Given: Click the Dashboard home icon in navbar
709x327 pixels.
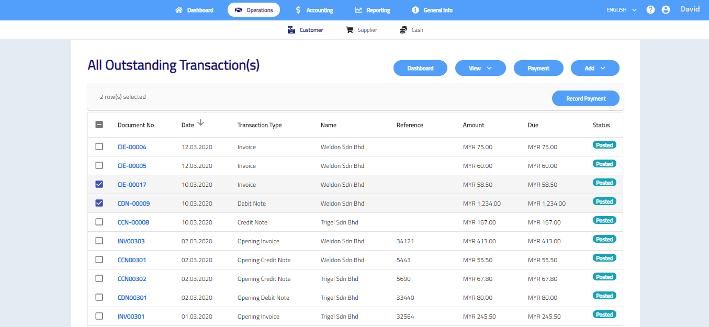Looking at the screenshot, I should (x=179, y=10).
